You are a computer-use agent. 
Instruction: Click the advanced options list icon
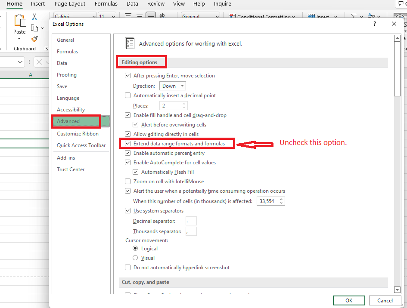tap(130, 43)
